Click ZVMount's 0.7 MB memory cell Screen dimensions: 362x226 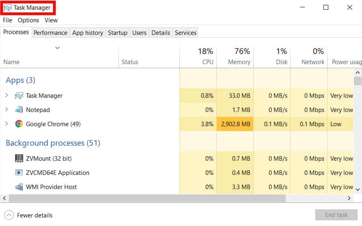235,158
